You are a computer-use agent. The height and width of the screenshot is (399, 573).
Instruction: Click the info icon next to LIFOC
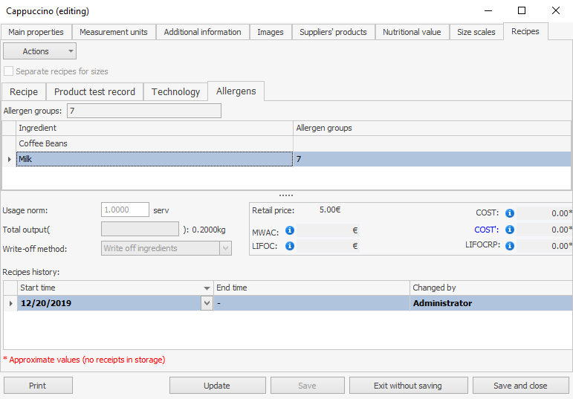290,246
